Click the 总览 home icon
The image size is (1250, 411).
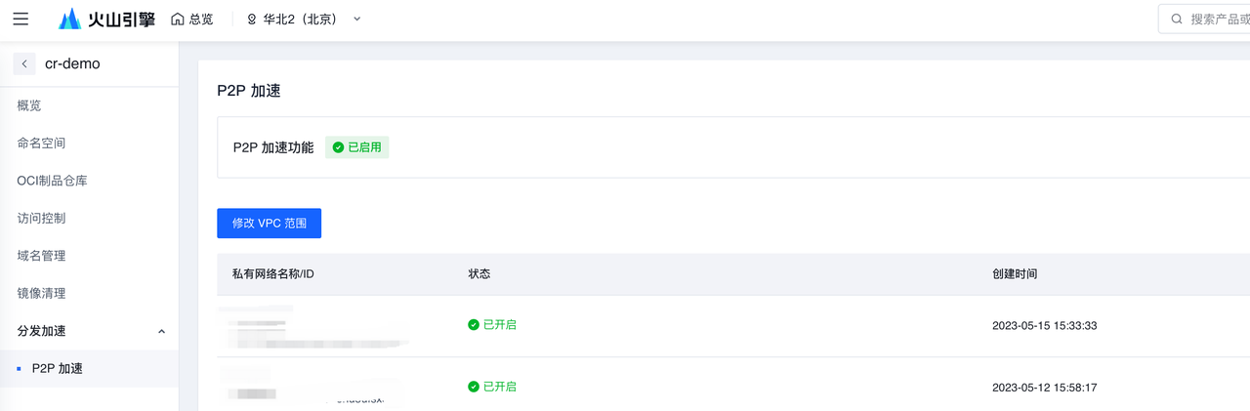point(177,19)
